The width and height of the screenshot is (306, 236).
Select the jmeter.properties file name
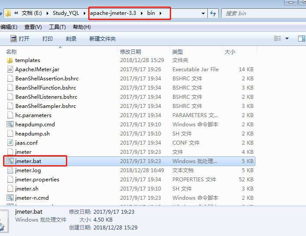click(37, 180)
